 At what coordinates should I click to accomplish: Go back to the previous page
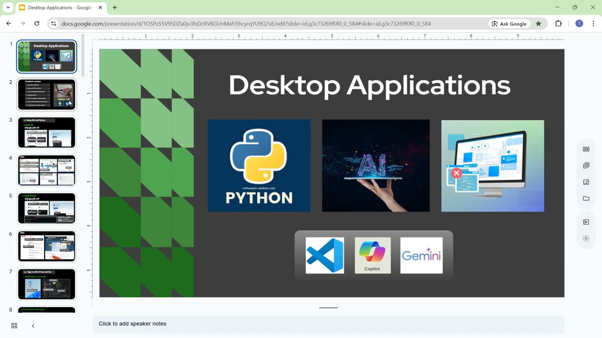point(8,23)
